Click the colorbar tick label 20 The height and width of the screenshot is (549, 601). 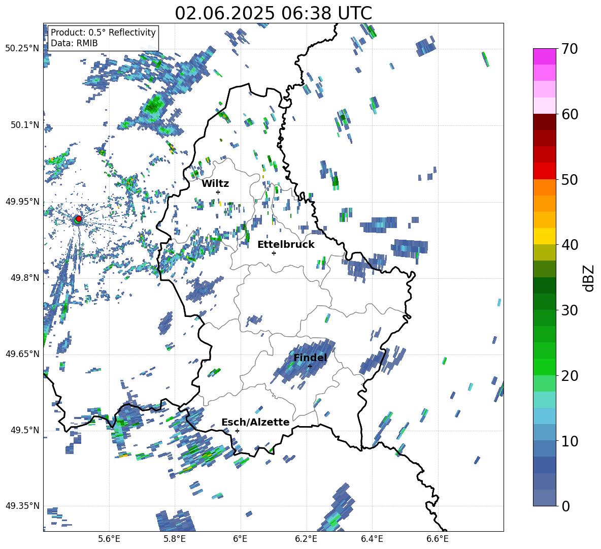click(x=570, y=376)
